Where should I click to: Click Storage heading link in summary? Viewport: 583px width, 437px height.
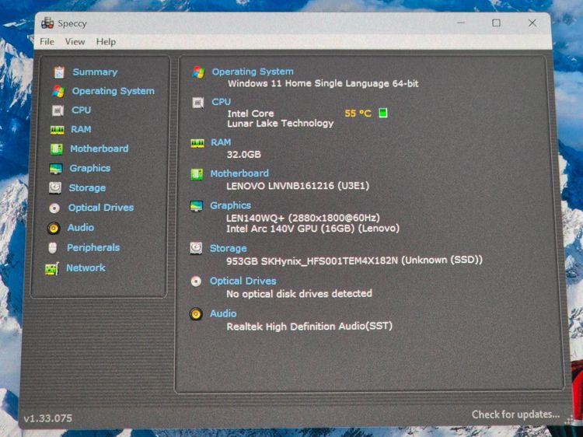tap(228, 248)
